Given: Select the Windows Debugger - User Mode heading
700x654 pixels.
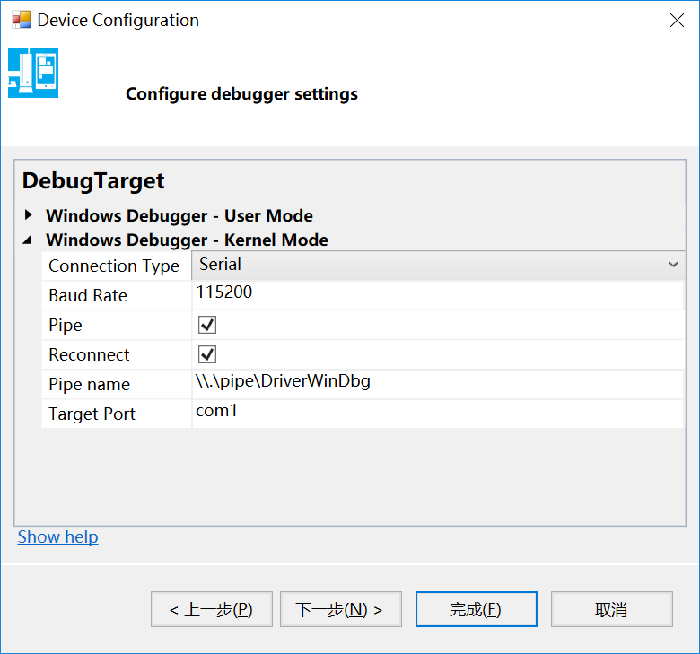Looking at the screenshot, I should (x=179, y=215).
